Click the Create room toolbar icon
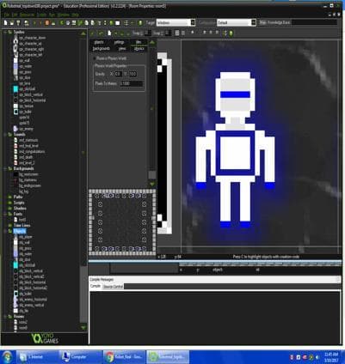The width and height of the screenshot is (345, 364). pos(118,23)
